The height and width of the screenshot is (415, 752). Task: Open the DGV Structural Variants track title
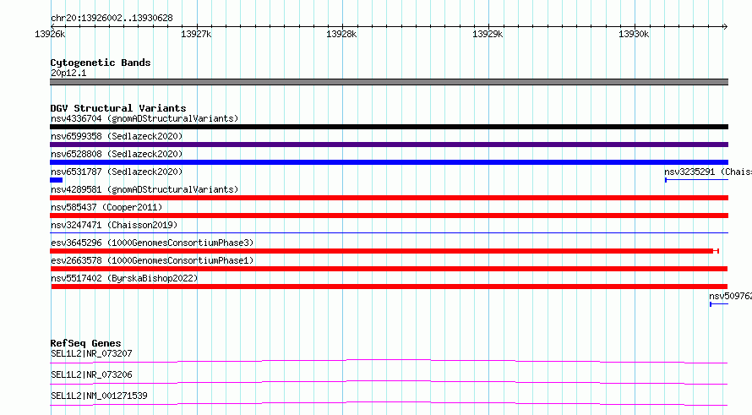tap(118, 108)
